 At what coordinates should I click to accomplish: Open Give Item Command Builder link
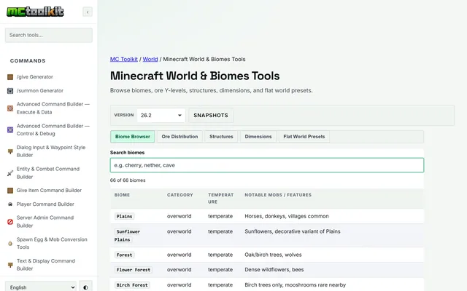coord(49,191)
